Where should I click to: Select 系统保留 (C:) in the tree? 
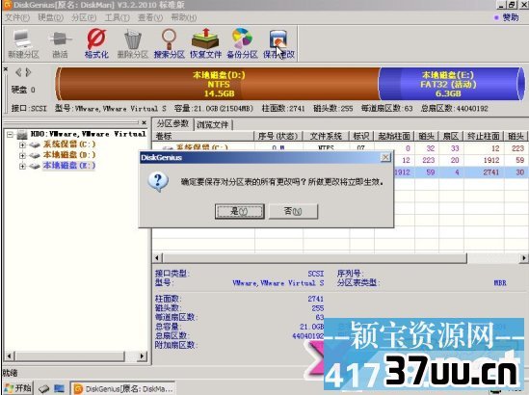69,145
